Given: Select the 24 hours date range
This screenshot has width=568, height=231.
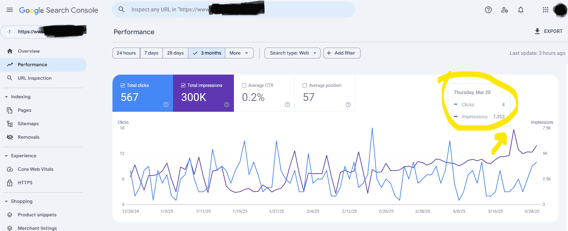Looking at the screenshot, I should 126,53.
